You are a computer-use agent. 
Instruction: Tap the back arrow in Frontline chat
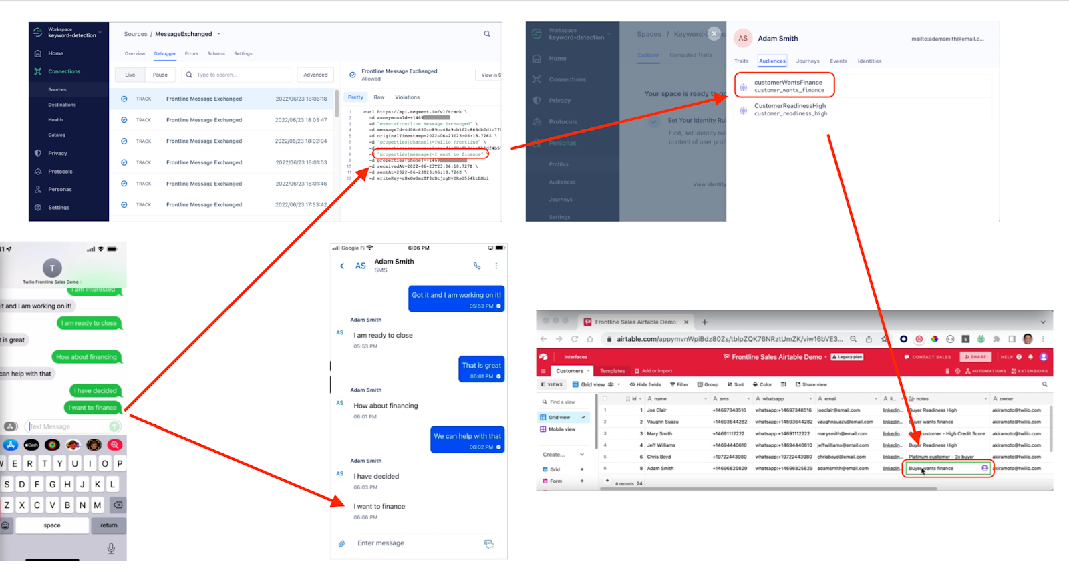click(x=342, y=266)
